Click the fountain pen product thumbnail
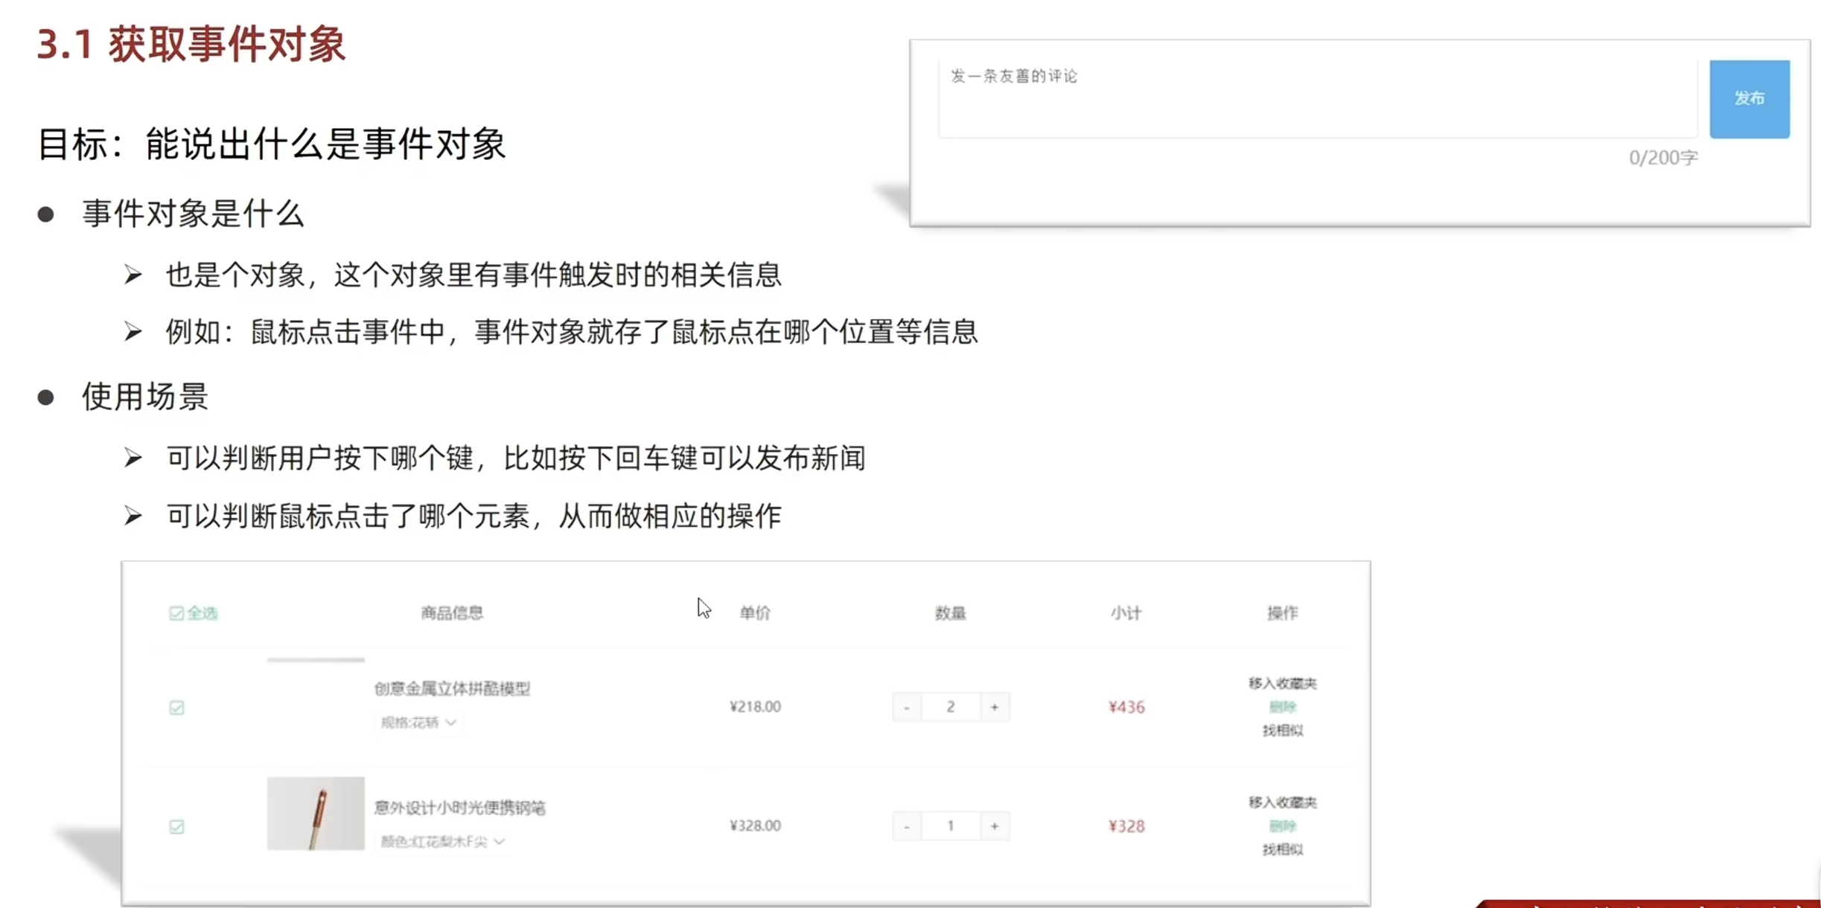1821x908 pixels. 316,813
